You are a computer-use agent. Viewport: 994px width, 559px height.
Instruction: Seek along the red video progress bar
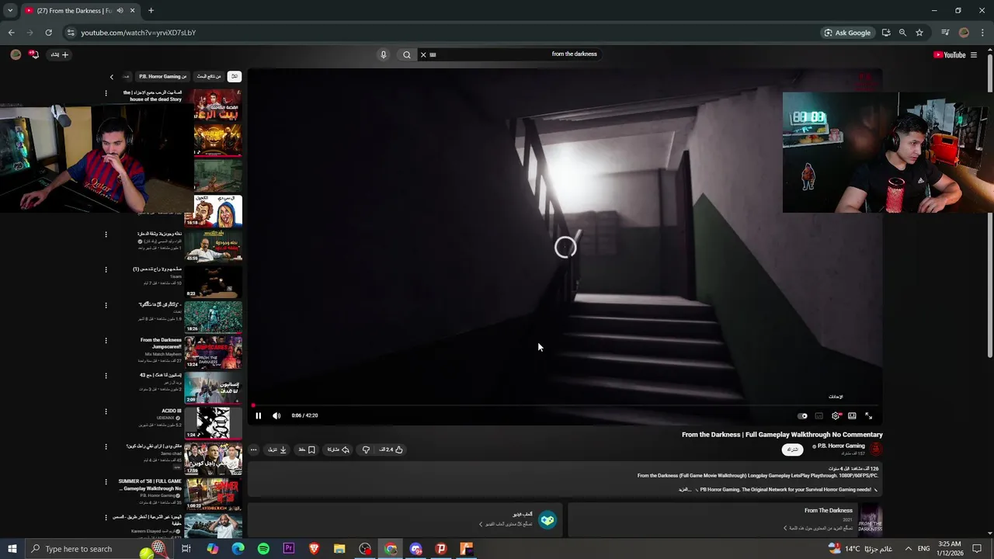pyautogui.click(x=565, y=405)
